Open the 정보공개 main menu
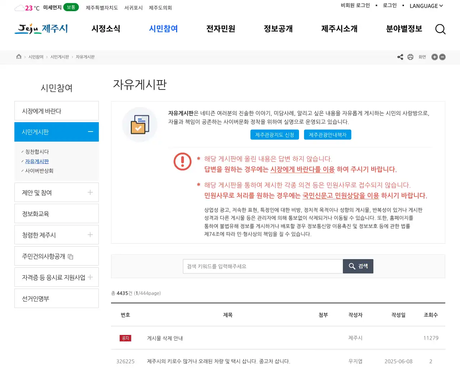 [x=278, y=29]
